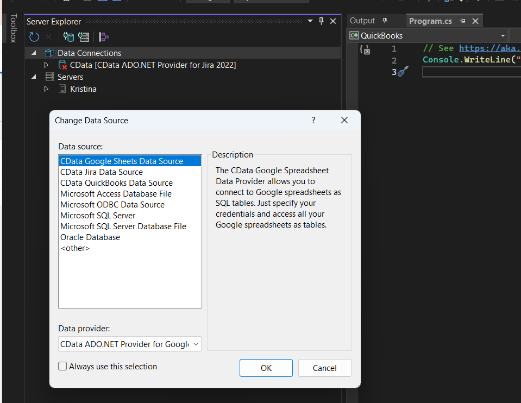
Task: Select Oracle Database in list
Action: click(130, 237)
